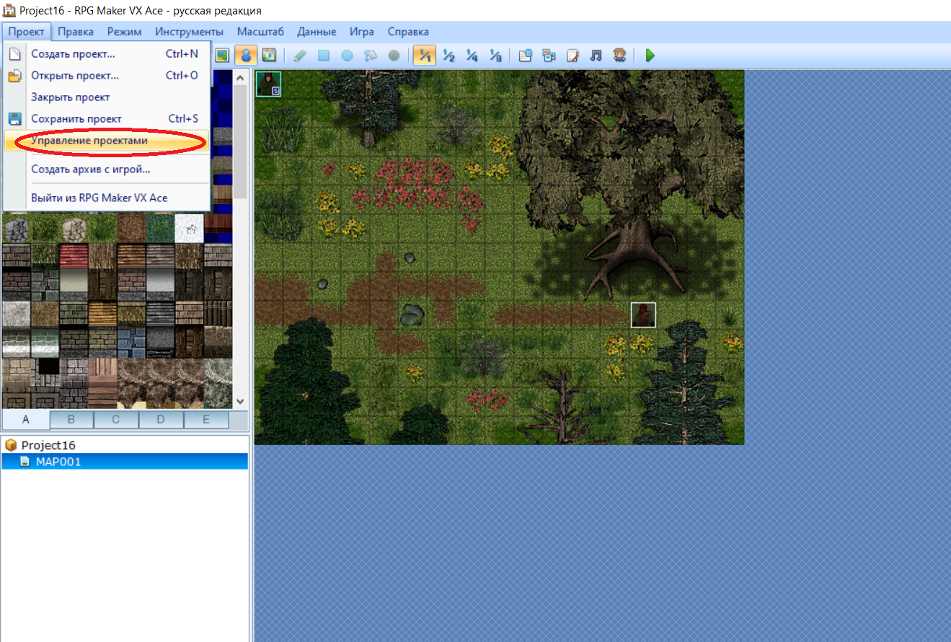The width and height of the screenshot is (951, 642).
Task: Choose Сохранить проект menu entry
Action: tap(106, 119)
